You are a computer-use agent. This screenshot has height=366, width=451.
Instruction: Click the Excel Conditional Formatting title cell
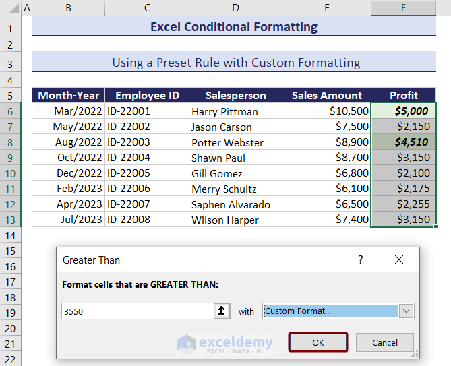coord(233,27)
